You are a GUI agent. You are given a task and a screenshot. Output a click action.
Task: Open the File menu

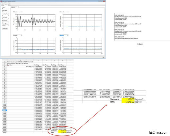point(2,3)
